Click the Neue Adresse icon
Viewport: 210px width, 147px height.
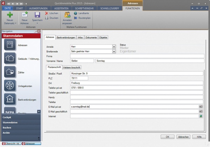click(x=24, y=15)
